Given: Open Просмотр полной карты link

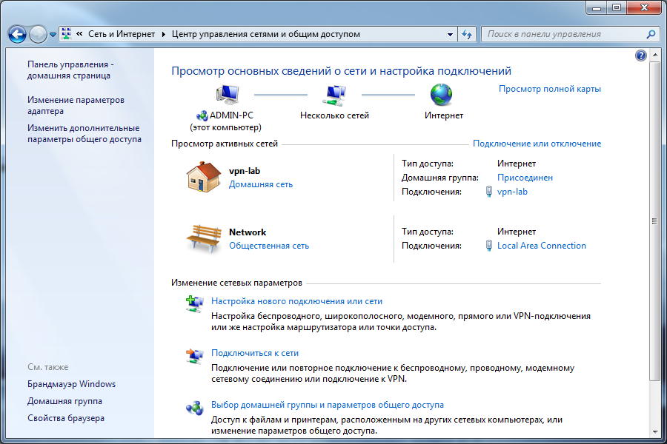Looking at the screenshot, I should click(x=549, y=89).
